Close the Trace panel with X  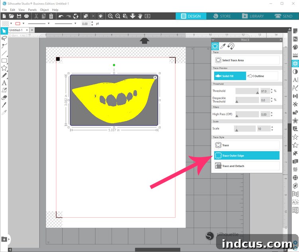point(281,40)
